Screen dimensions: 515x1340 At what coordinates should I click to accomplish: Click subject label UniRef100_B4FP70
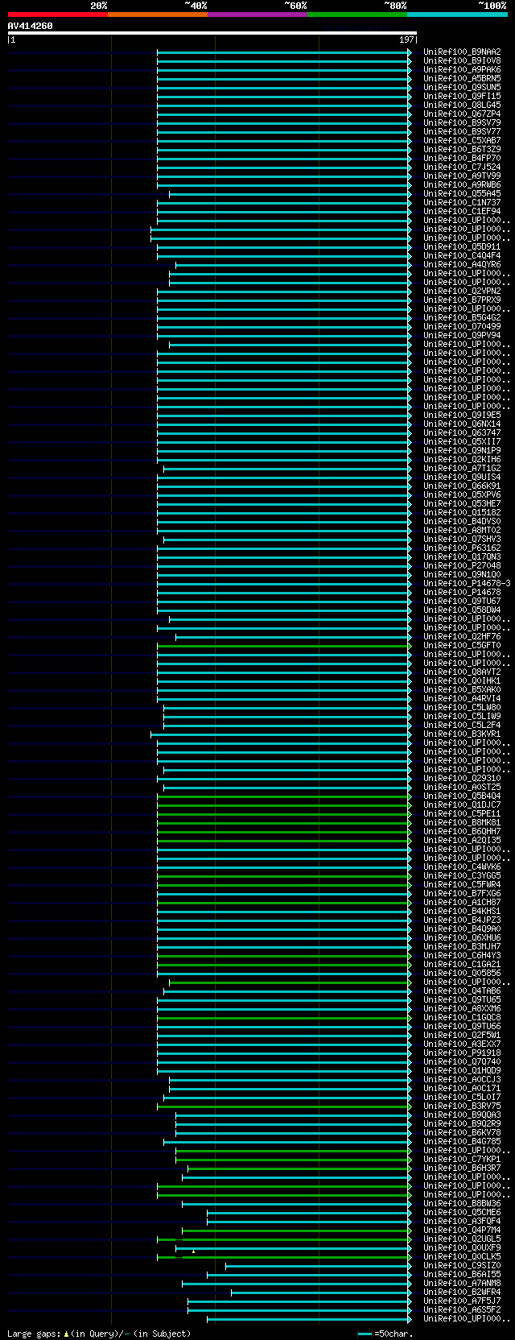coord(462,158)
